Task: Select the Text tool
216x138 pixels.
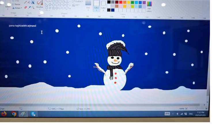Action: [x=33, y=2]
